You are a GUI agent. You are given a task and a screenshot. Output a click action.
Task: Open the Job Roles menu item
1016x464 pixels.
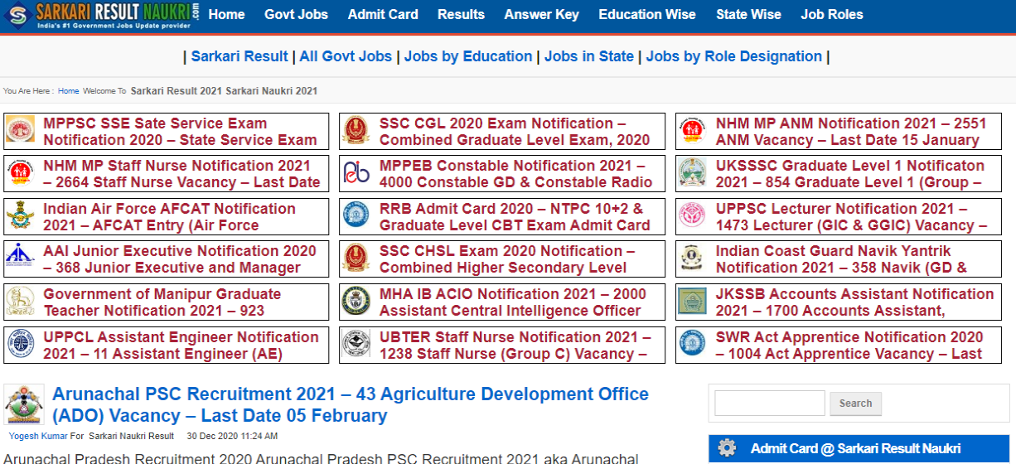pos(831,14)
